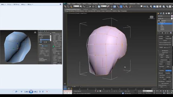
Task: Open the Display command panel tab
Action: click(x=169, y=13)
